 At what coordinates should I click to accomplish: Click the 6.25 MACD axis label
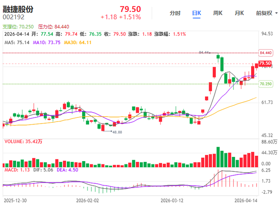266,171
